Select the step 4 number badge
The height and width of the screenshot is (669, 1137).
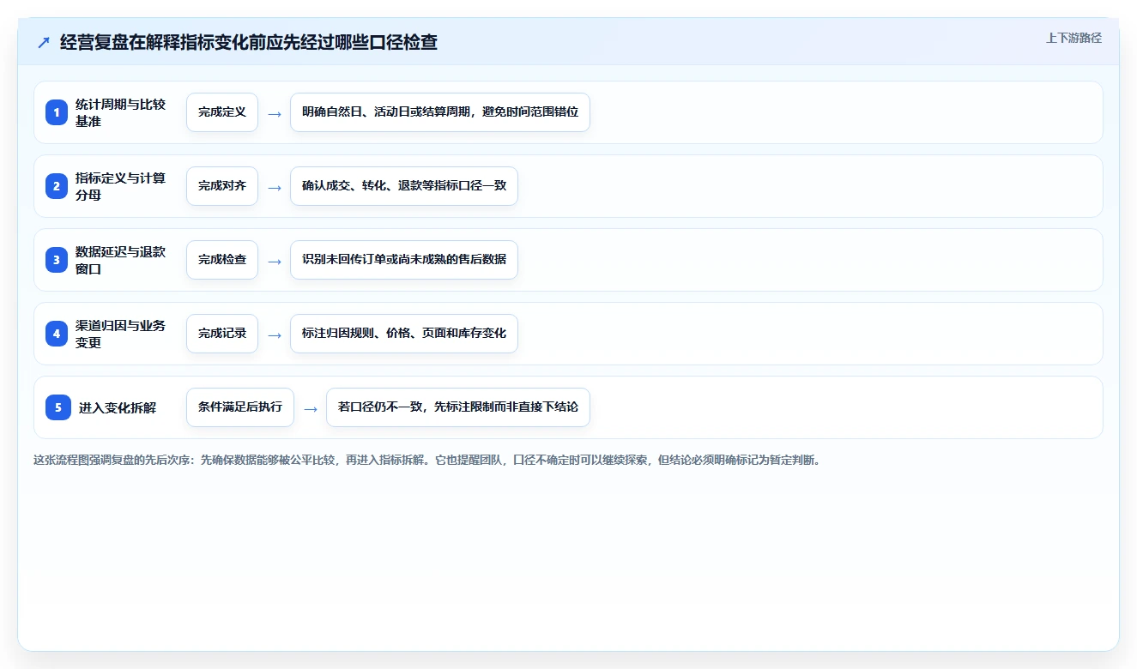(57, 334)
